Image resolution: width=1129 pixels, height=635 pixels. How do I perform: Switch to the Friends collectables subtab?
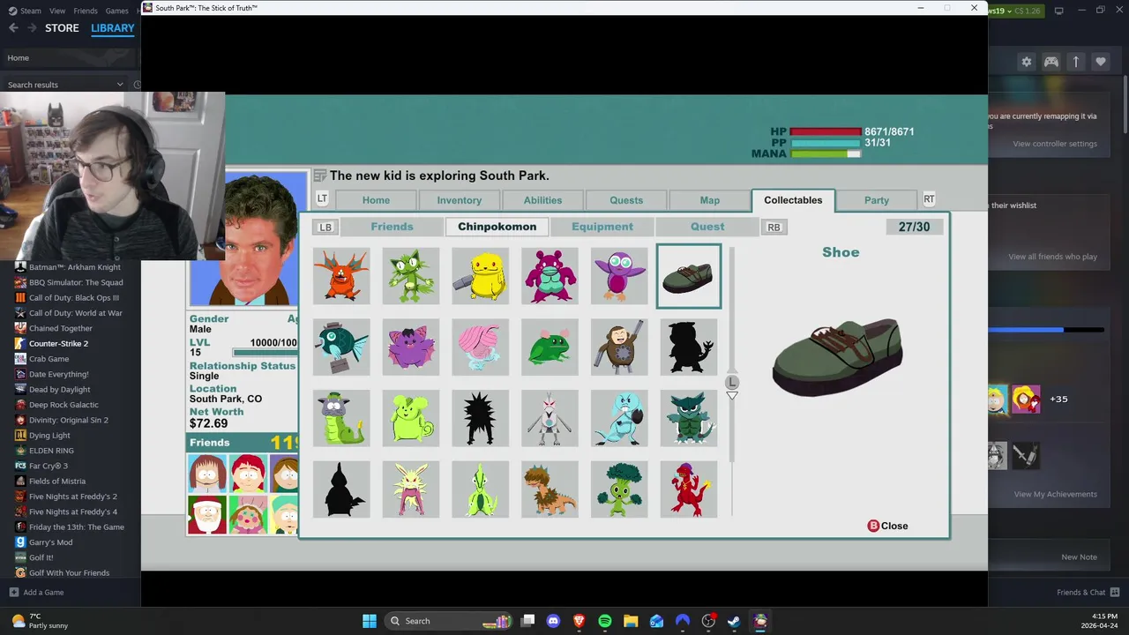click(x=392, y=227)
